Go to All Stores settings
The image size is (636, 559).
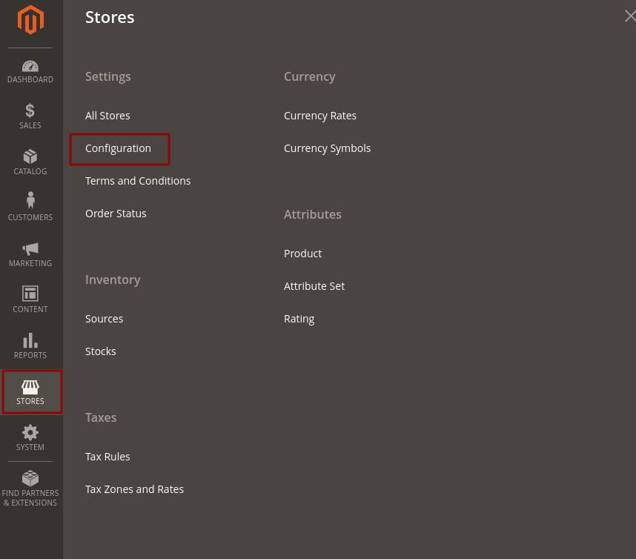pos(107,116)
